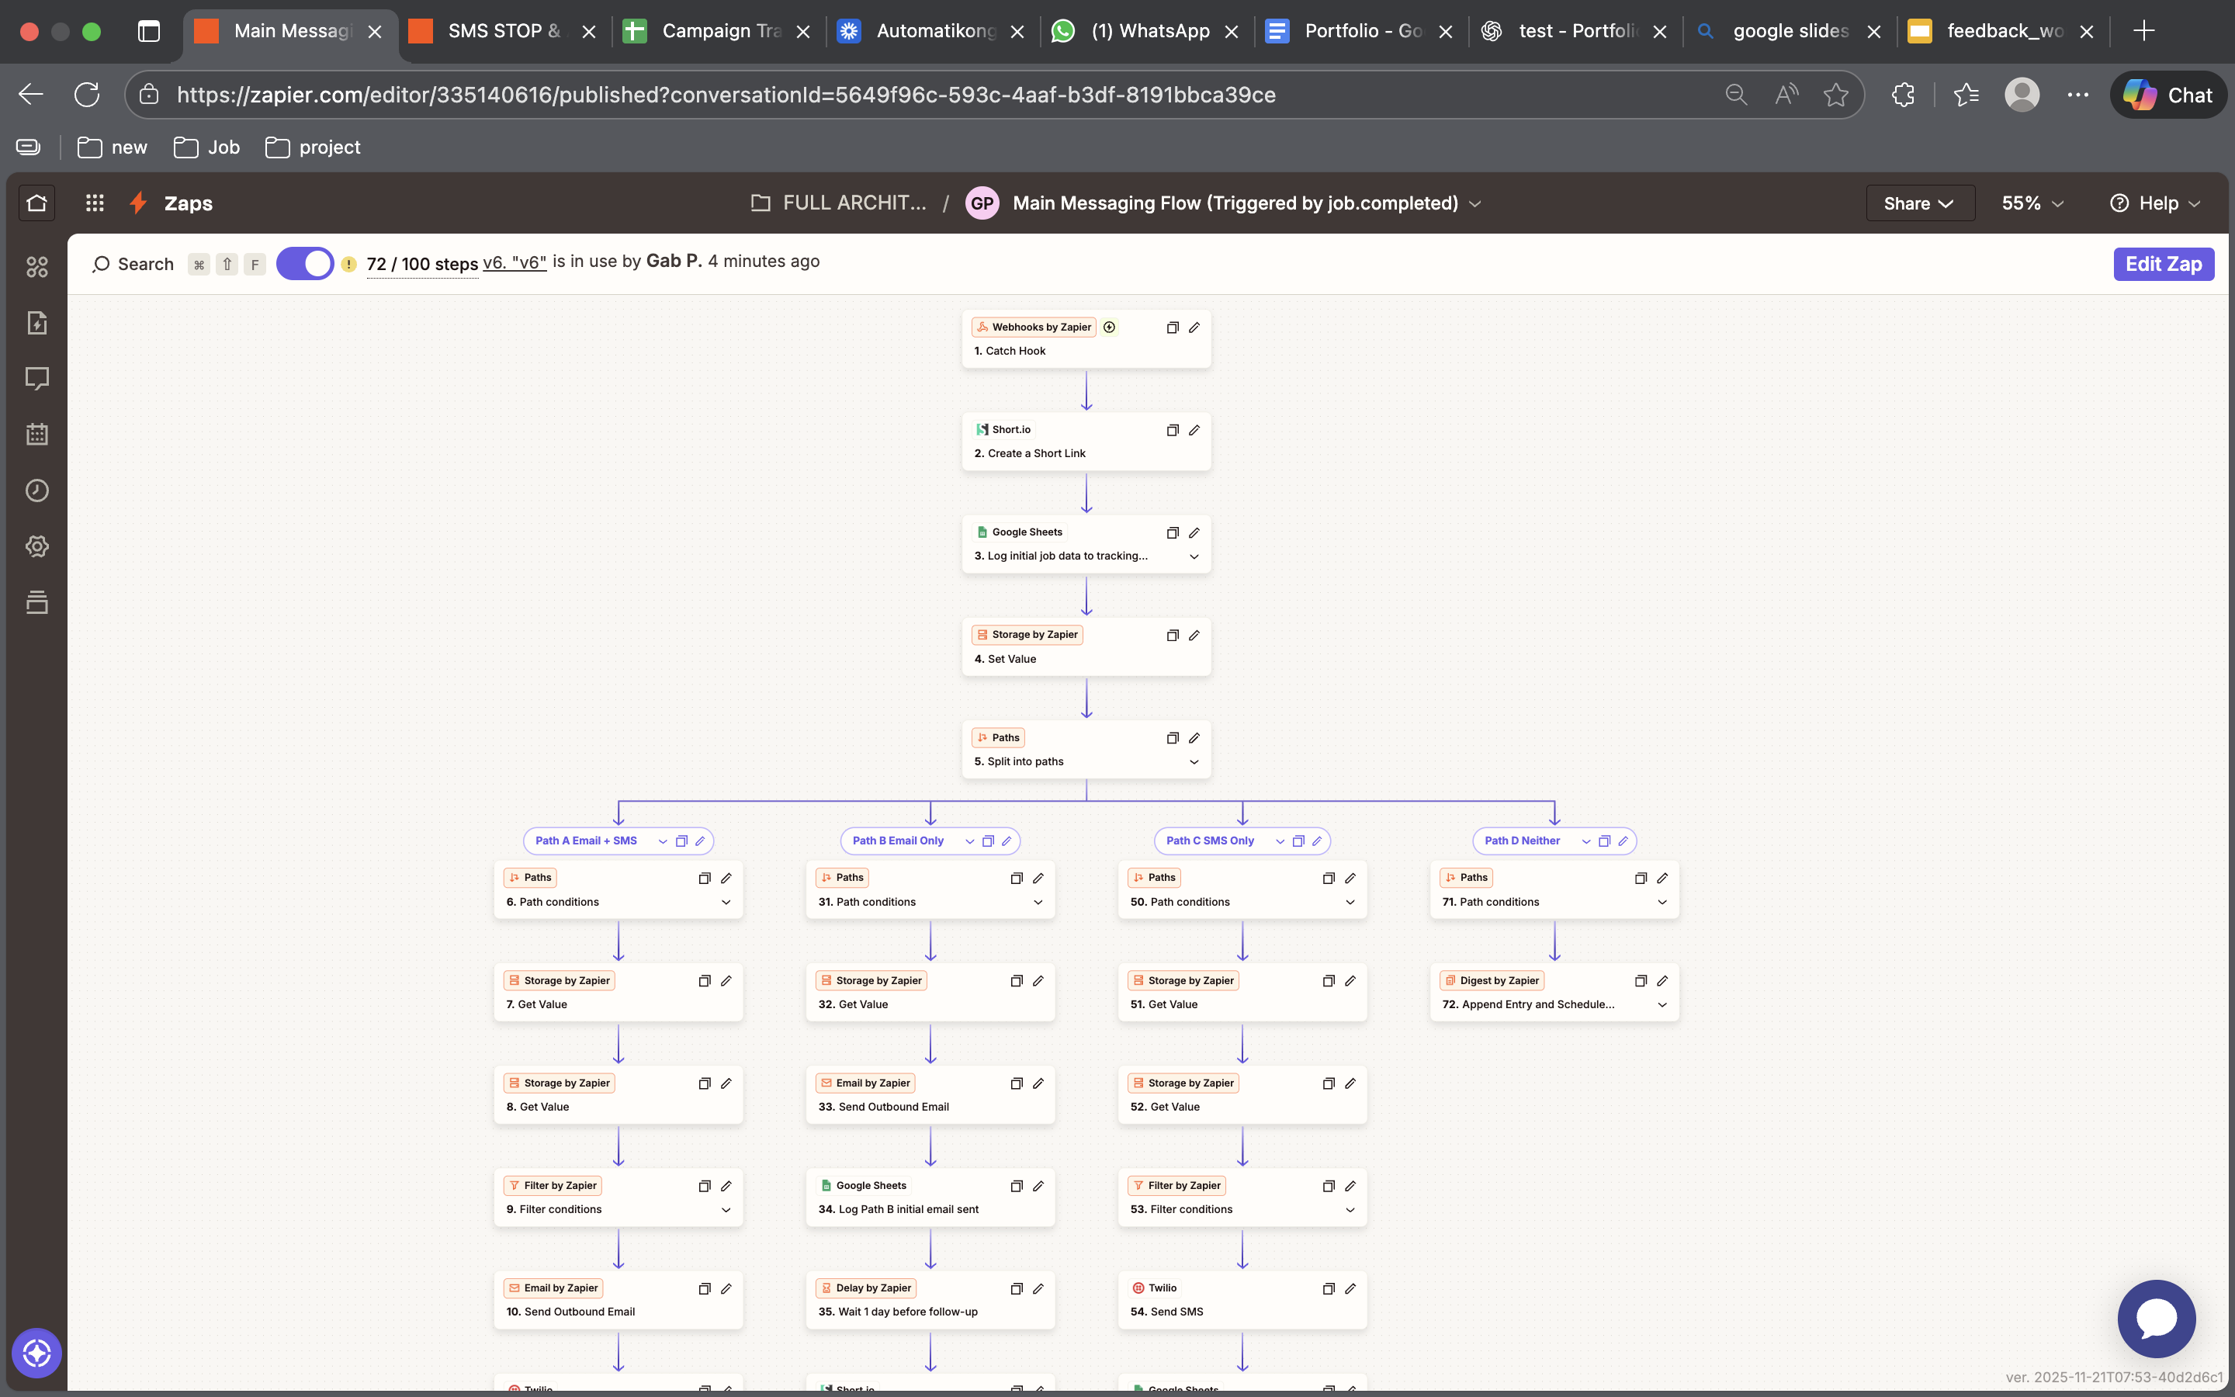Duplicate the 54. Send SMS Twilio step
The image size is (2235, 1397).
point(1328,1288)
